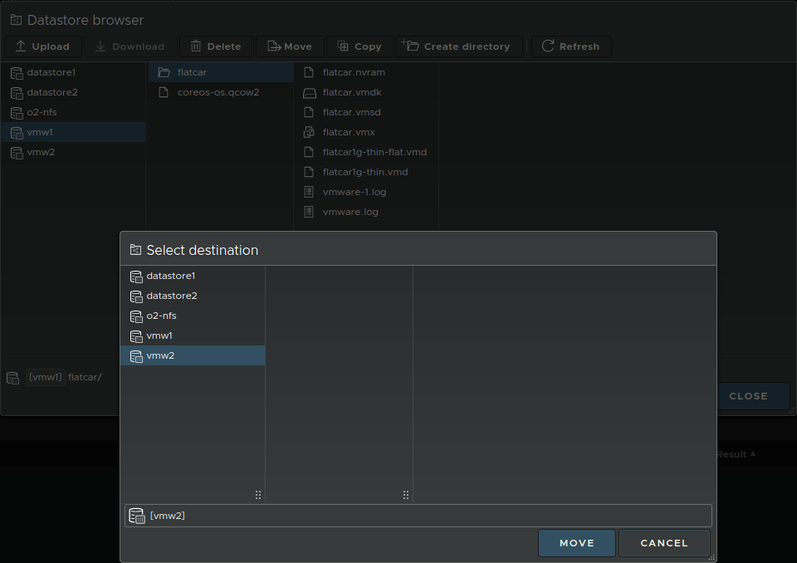Select flatcar1g-thin-flat.vmd file
This screenshot has width=797, height=563.
366,152
